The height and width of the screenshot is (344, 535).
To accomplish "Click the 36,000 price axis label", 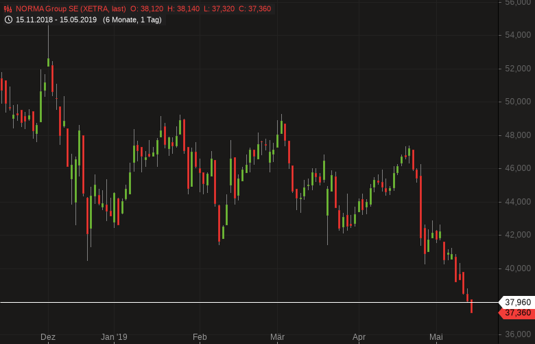I will (x=518, y=335).
